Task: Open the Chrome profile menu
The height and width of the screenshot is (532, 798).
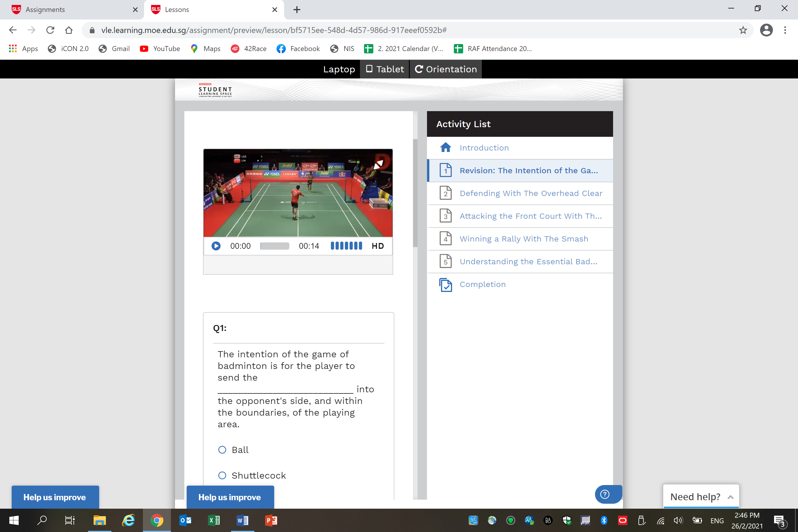Action: pyautogui.click(x=766, y=30)
